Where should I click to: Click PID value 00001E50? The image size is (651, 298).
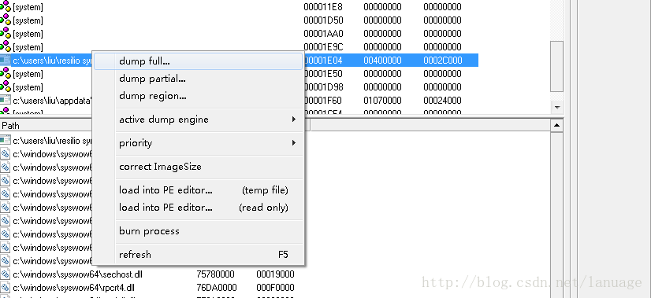click(323, 73)
